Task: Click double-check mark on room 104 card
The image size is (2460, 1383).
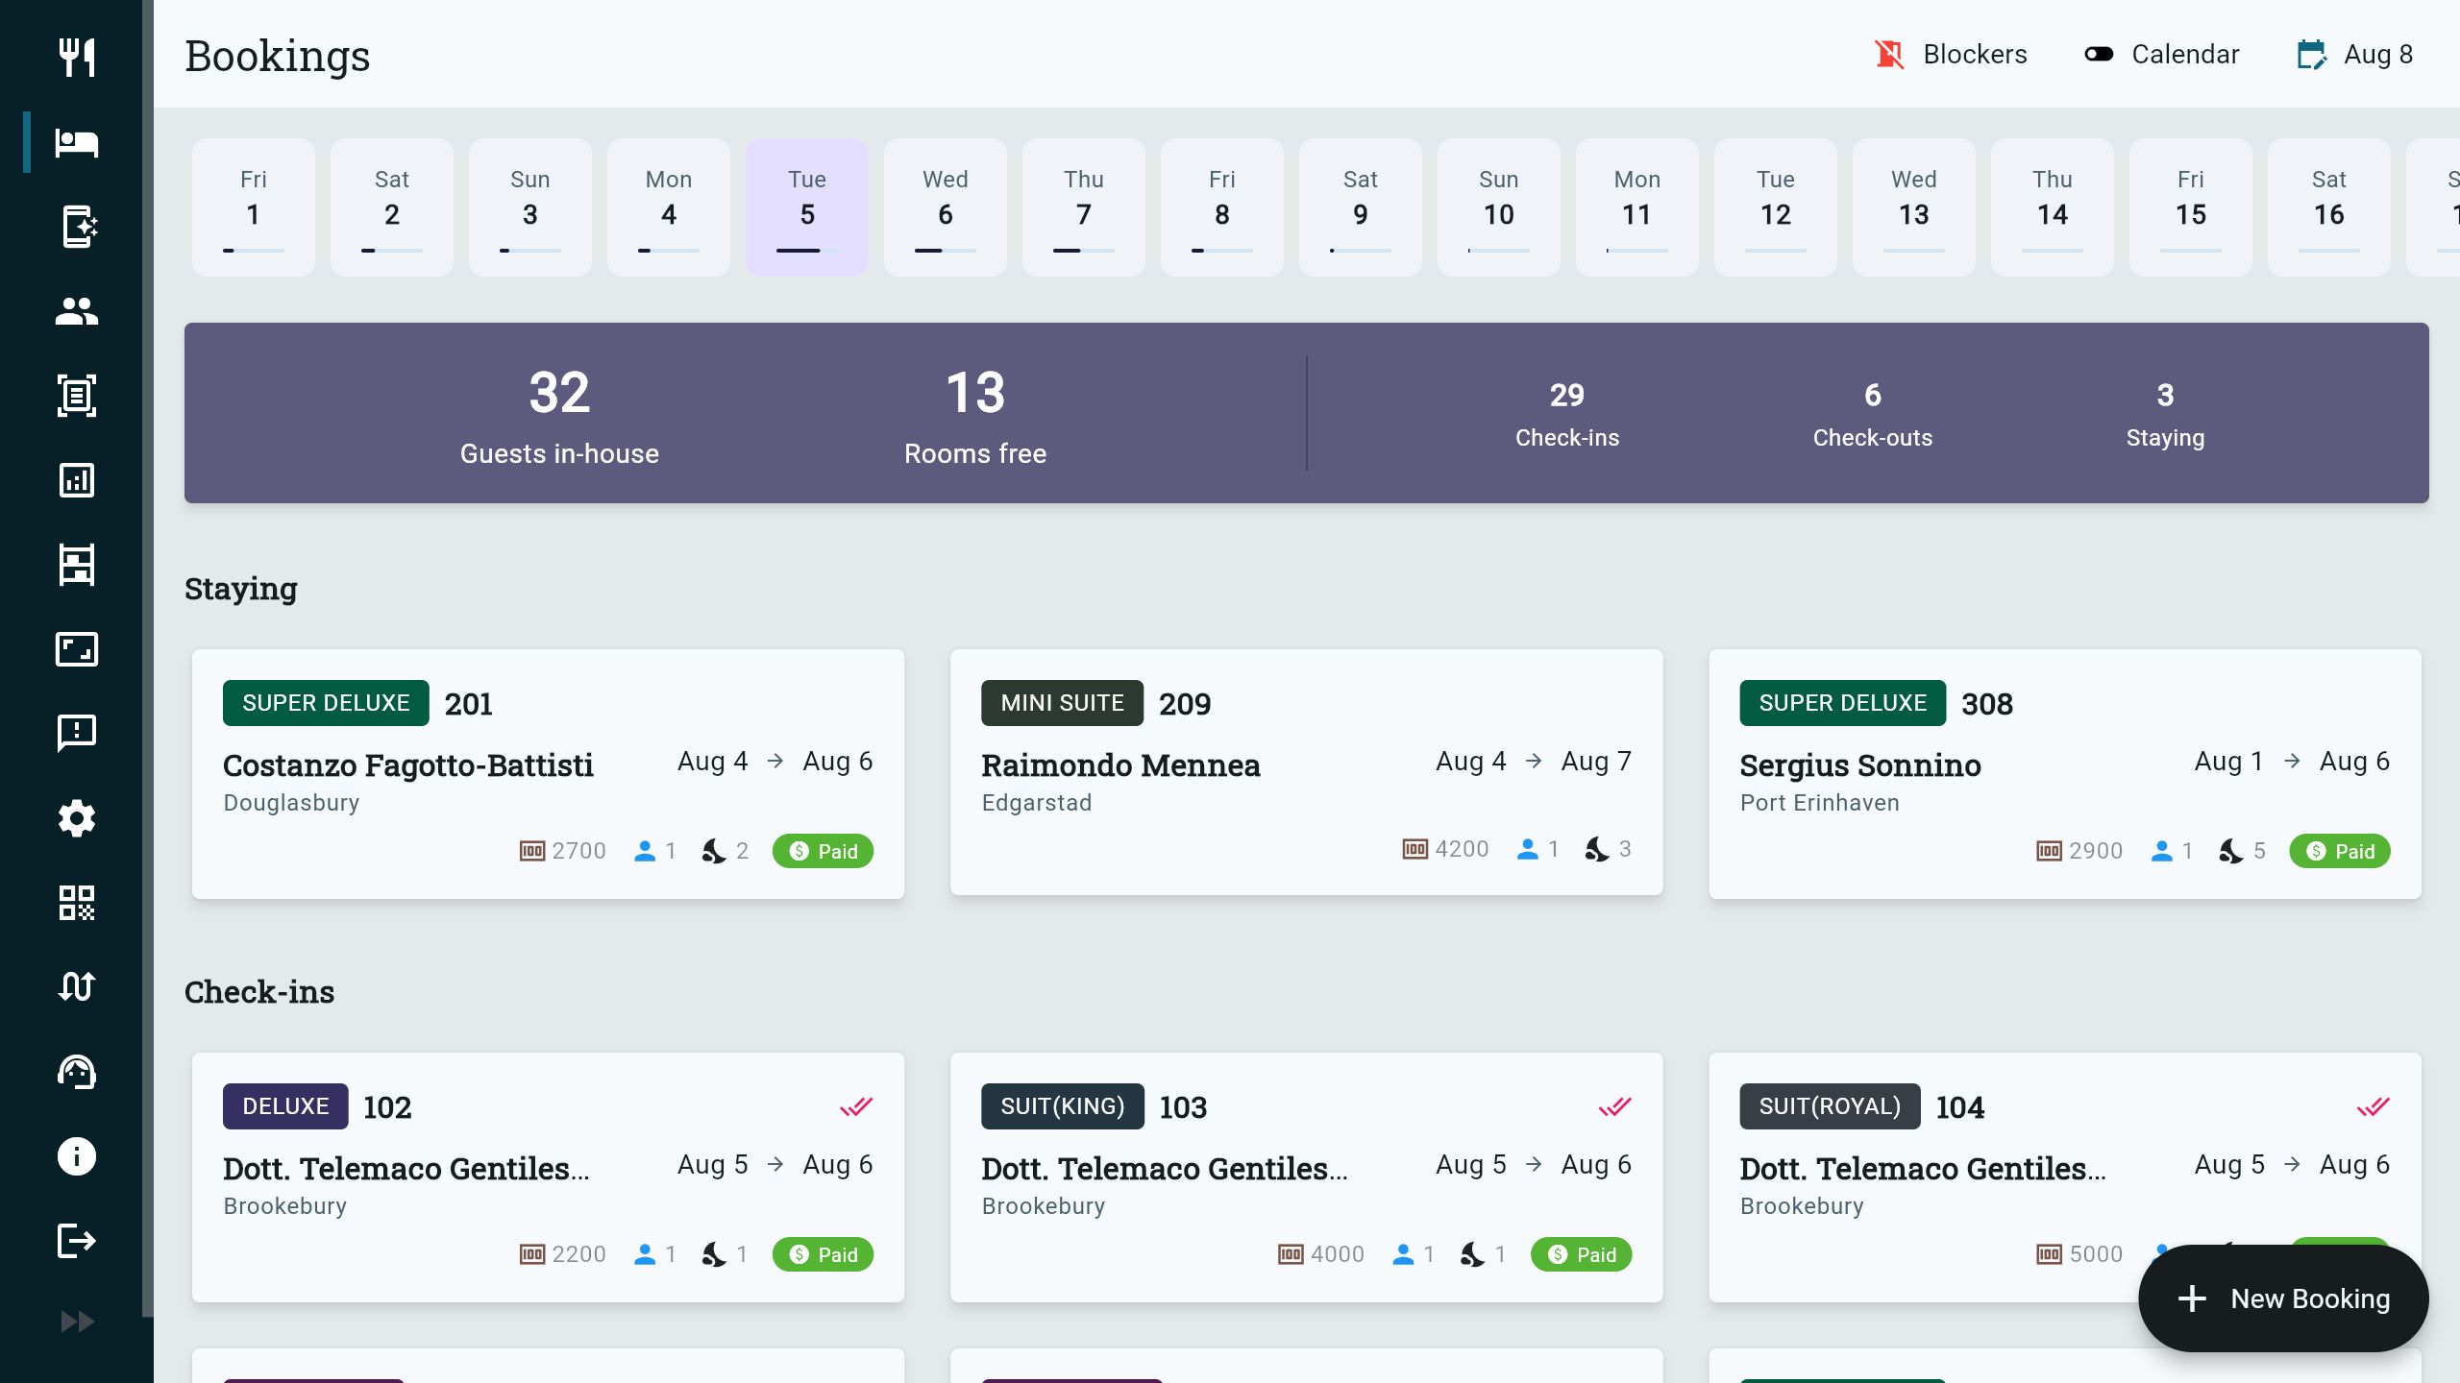Action: 2374,1106
